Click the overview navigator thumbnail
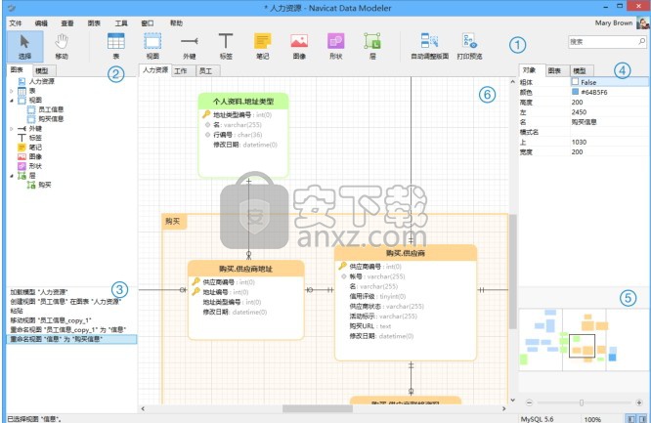The image size is (651, 423). coord(583,340)
